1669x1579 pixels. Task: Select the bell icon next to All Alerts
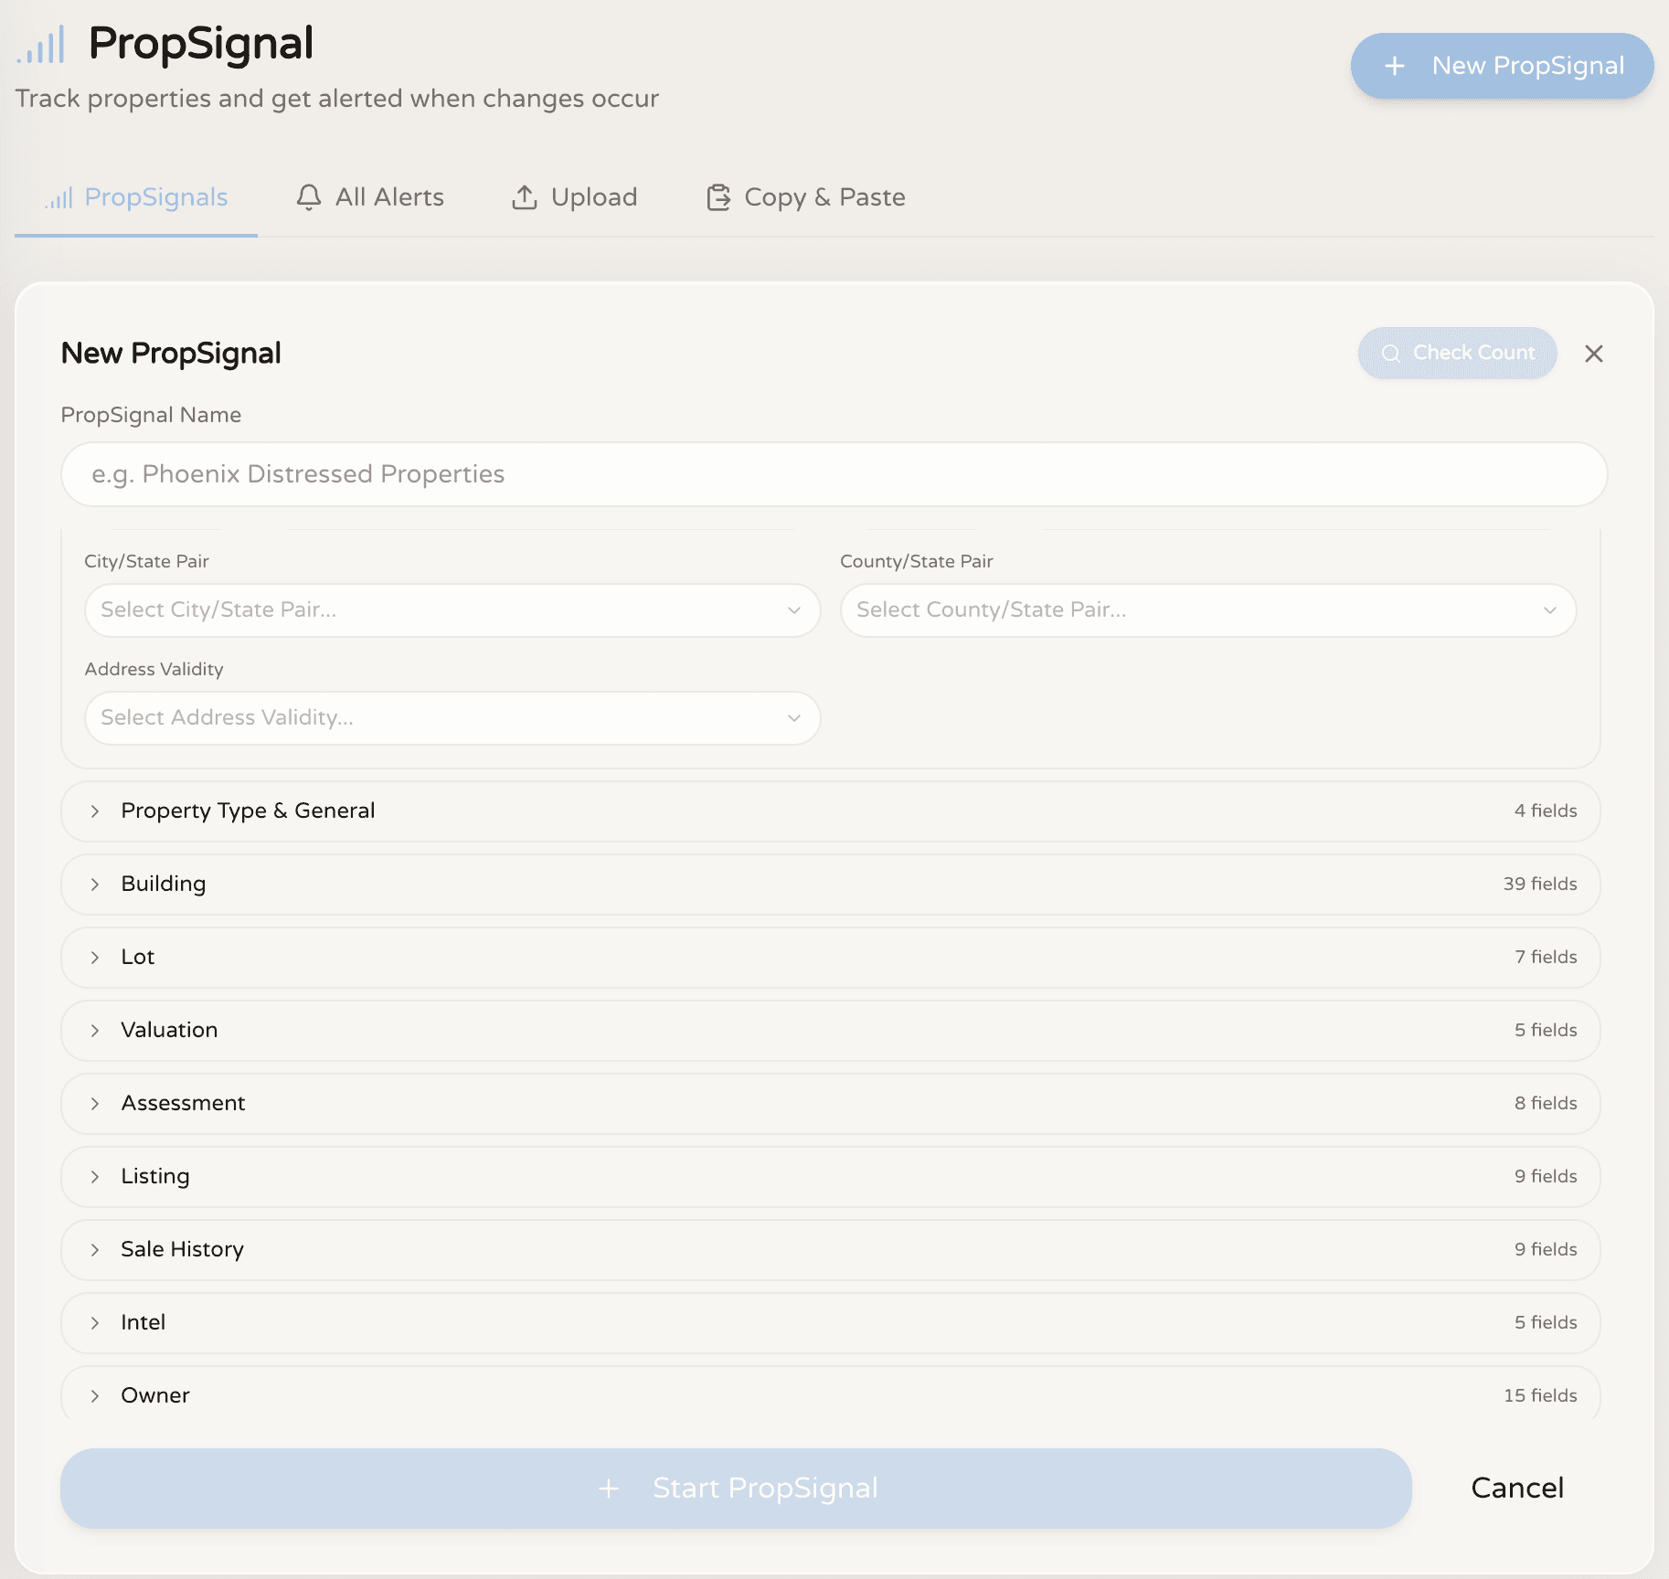coord(309,197)
